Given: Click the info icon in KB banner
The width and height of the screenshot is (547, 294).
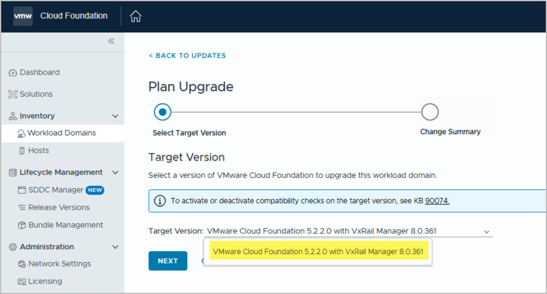Looking at the screenshot, I should pos(160,201).
